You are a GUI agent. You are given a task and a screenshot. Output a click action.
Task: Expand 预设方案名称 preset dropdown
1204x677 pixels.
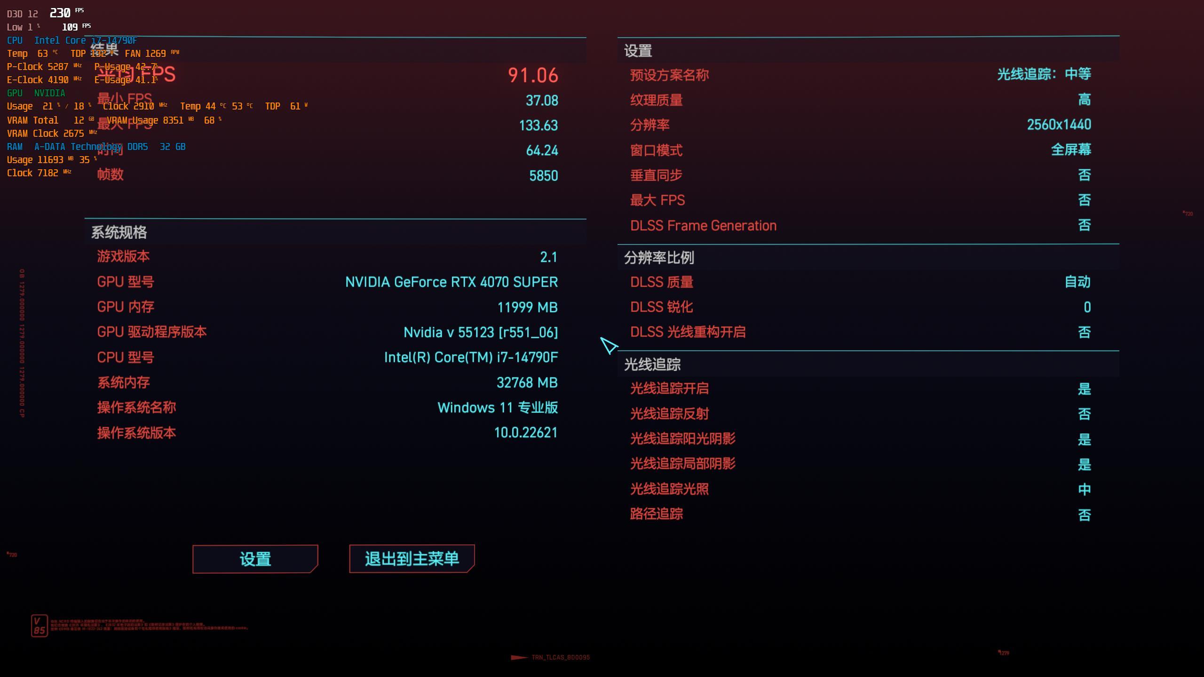click(1044, 74)
